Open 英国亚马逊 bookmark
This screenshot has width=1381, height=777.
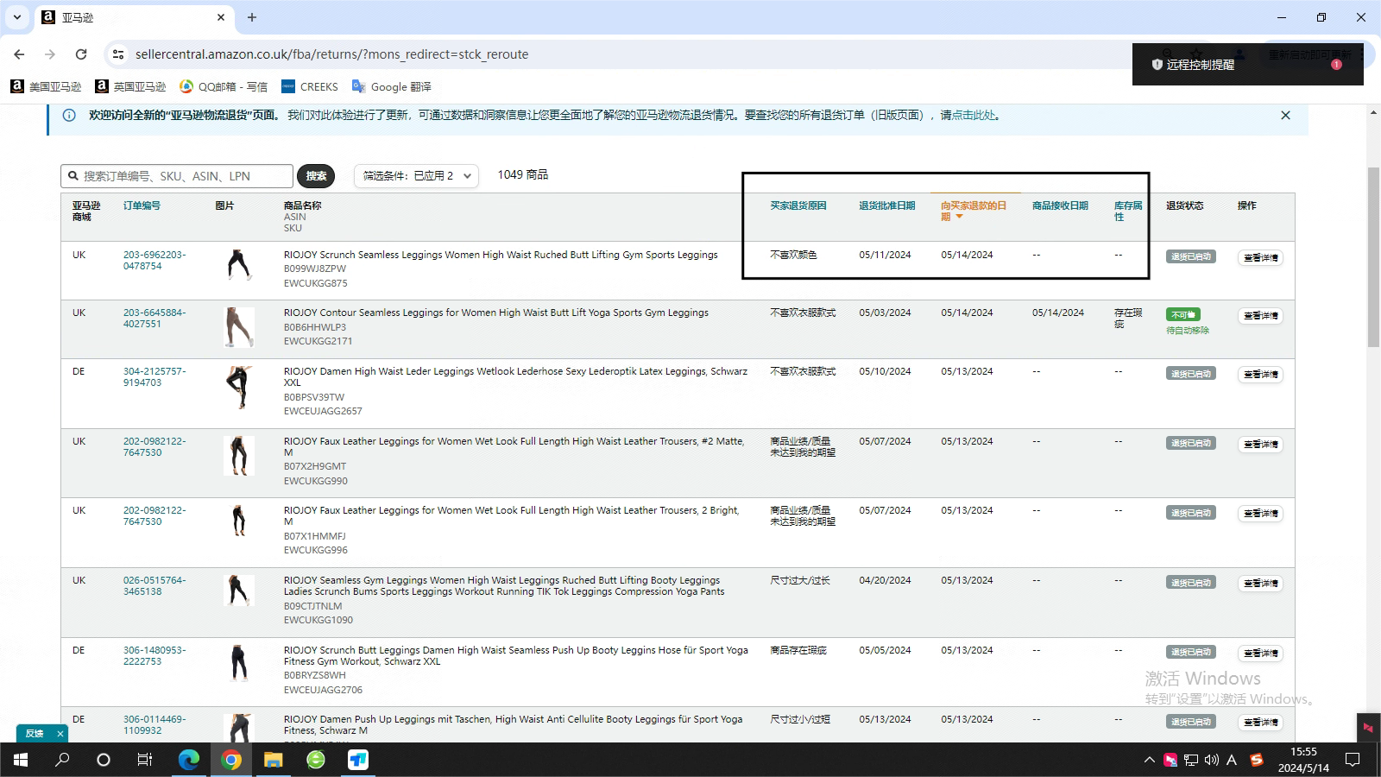pos(130,86)
